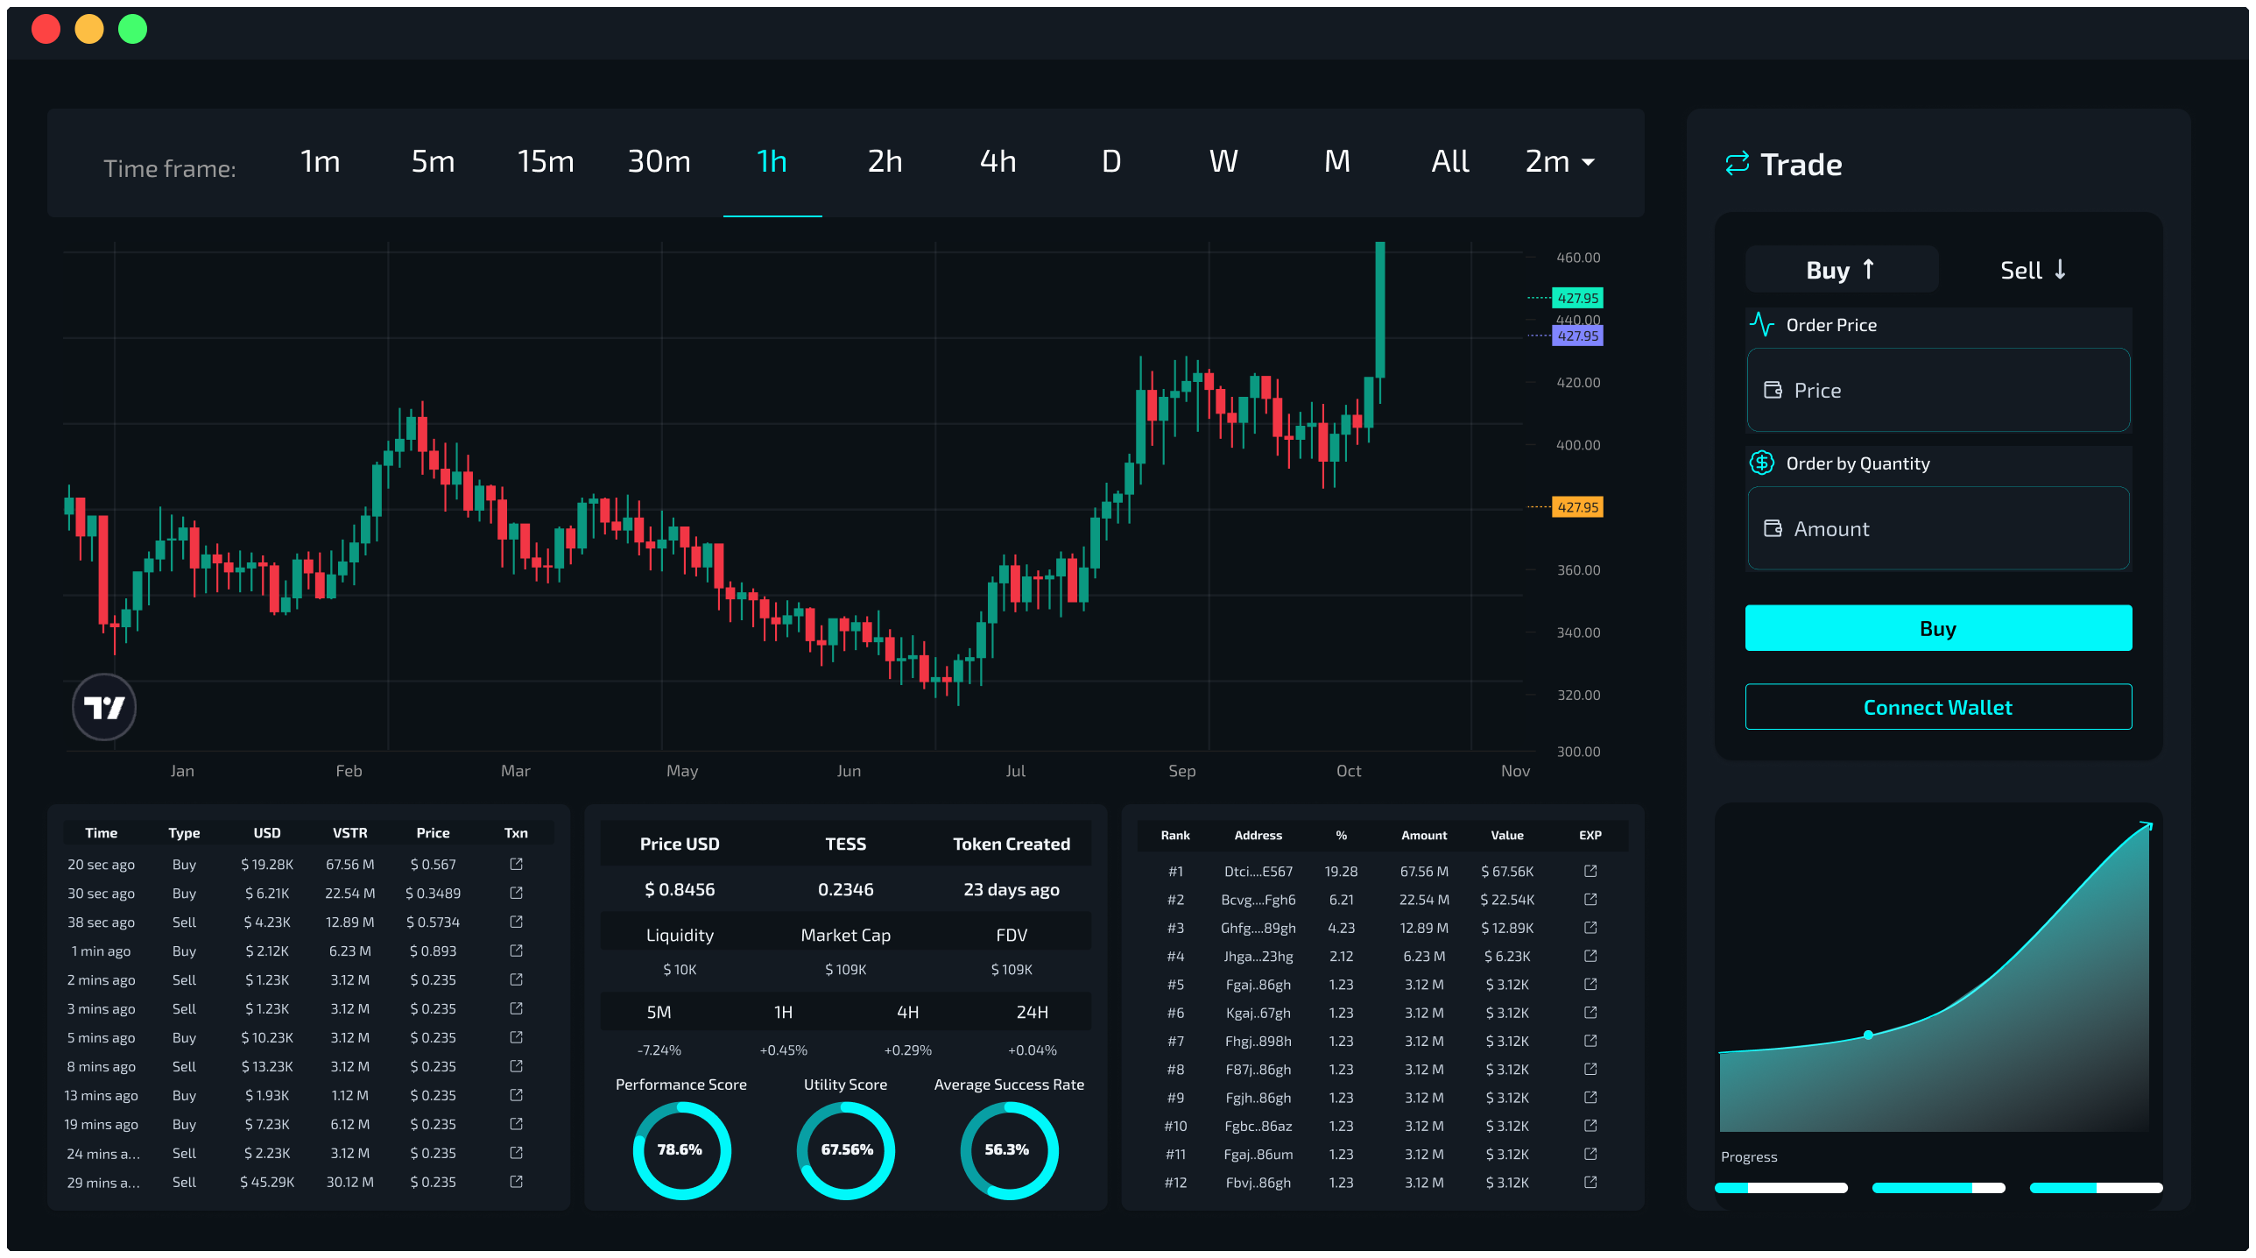Click the Price input field
The image size is (2256, 1258).
coord(1937,391)
